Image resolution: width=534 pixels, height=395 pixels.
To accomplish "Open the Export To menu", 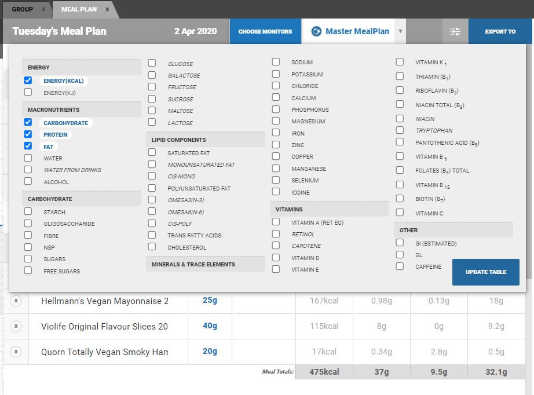I will [x=500, y=31].
